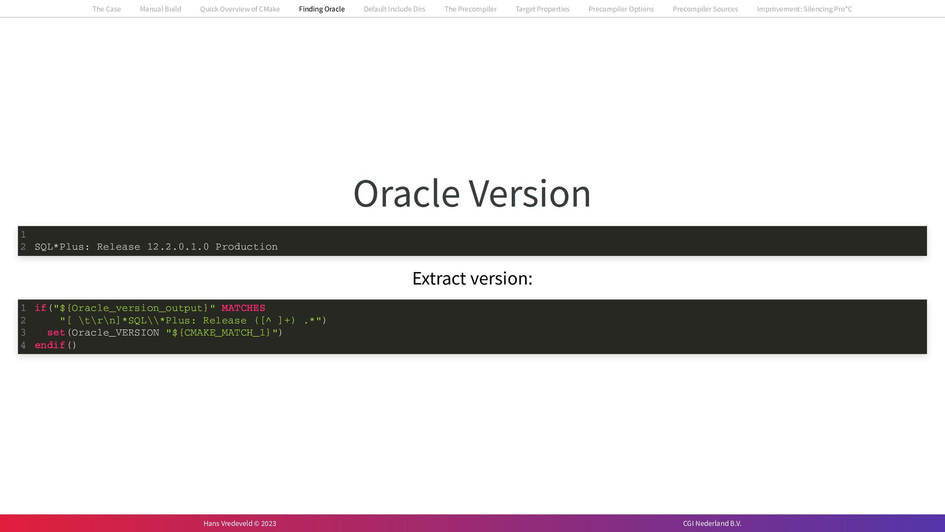
Task: Jump to Default Include Dirs section
Action: pyautogui.click(x=394, y=9)
